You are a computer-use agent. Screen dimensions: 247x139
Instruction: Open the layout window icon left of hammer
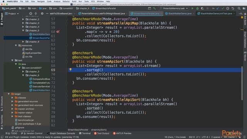pos(149,8)
